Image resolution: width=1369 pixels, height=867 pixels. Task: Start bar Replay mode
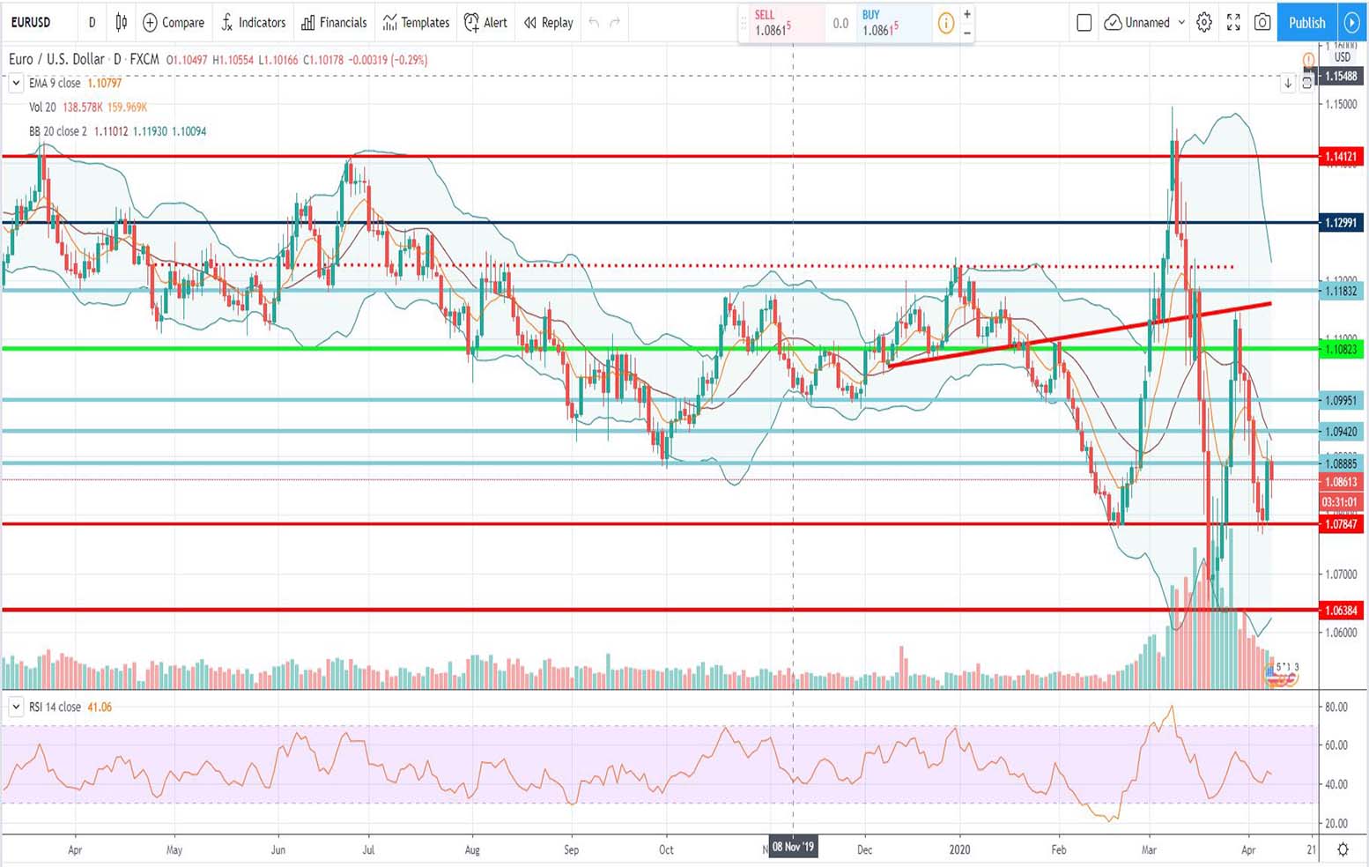coord(548,22)
